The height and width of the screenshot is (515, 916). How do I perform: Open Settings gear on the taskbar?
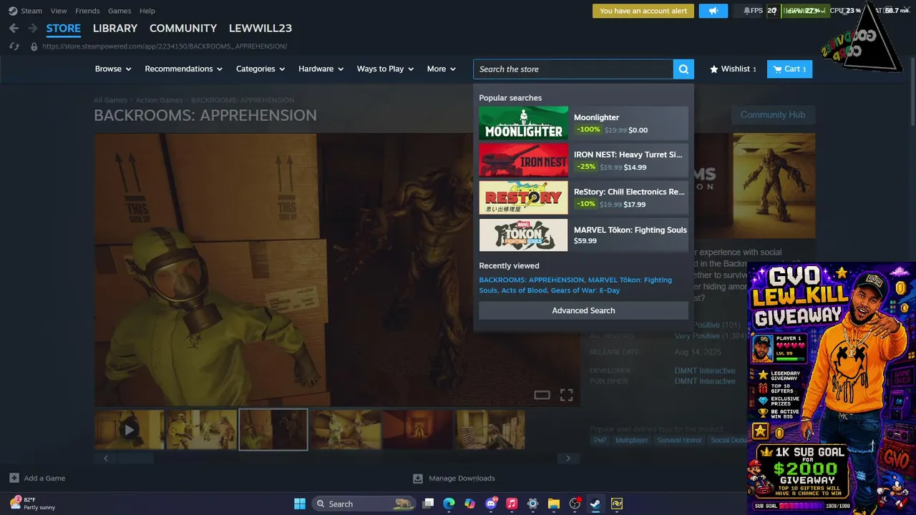[x=532, y=504]
